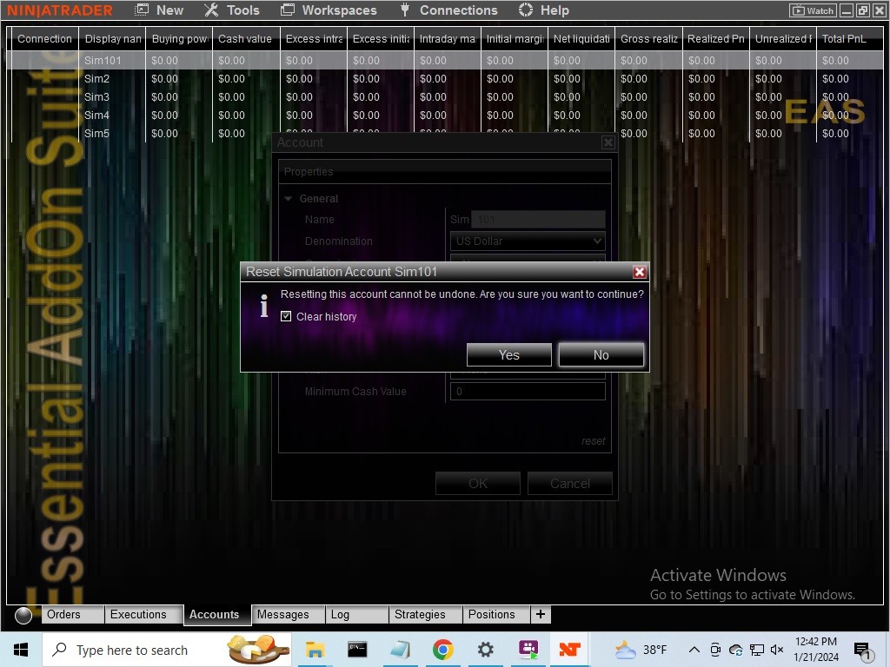890x667 pixels.
Task: Select the Sim3 account row
Action: coord(445,96)
